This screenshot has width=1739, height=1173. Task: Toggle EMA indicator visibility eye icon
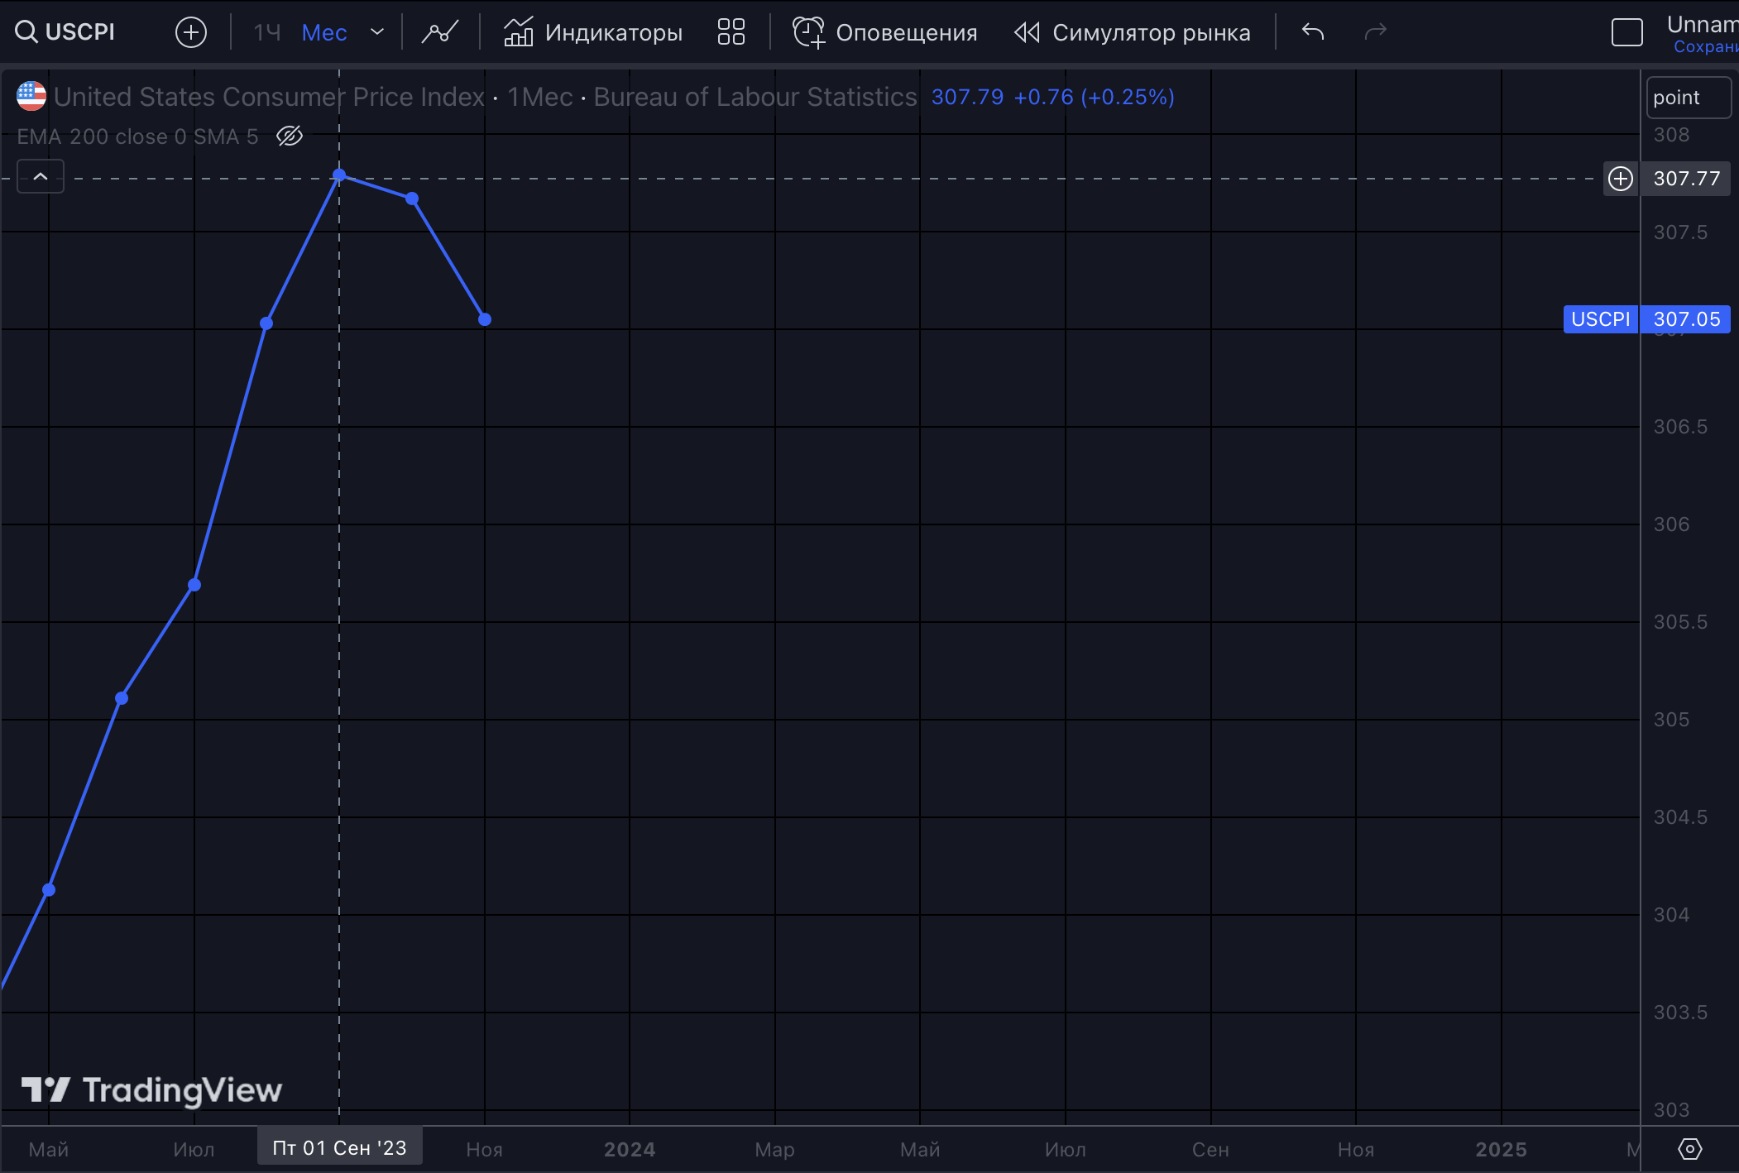[290, 136]
